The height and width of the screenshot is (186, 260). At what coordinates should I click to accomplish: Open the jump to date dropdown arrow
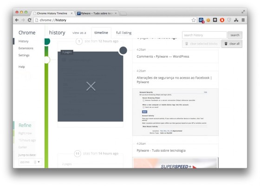click(39, 162)
